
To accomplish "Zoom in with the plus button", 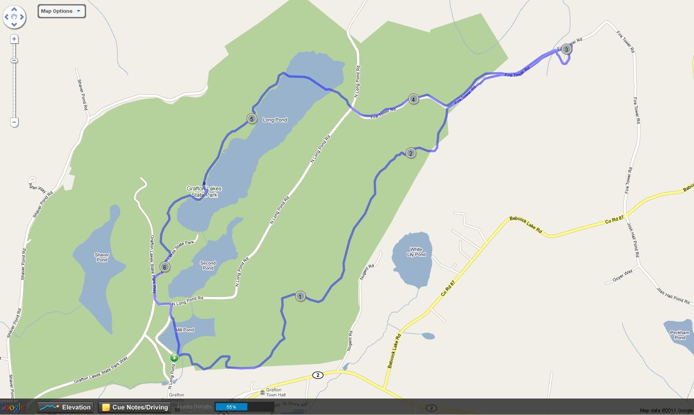I will (x=14, y=39).
